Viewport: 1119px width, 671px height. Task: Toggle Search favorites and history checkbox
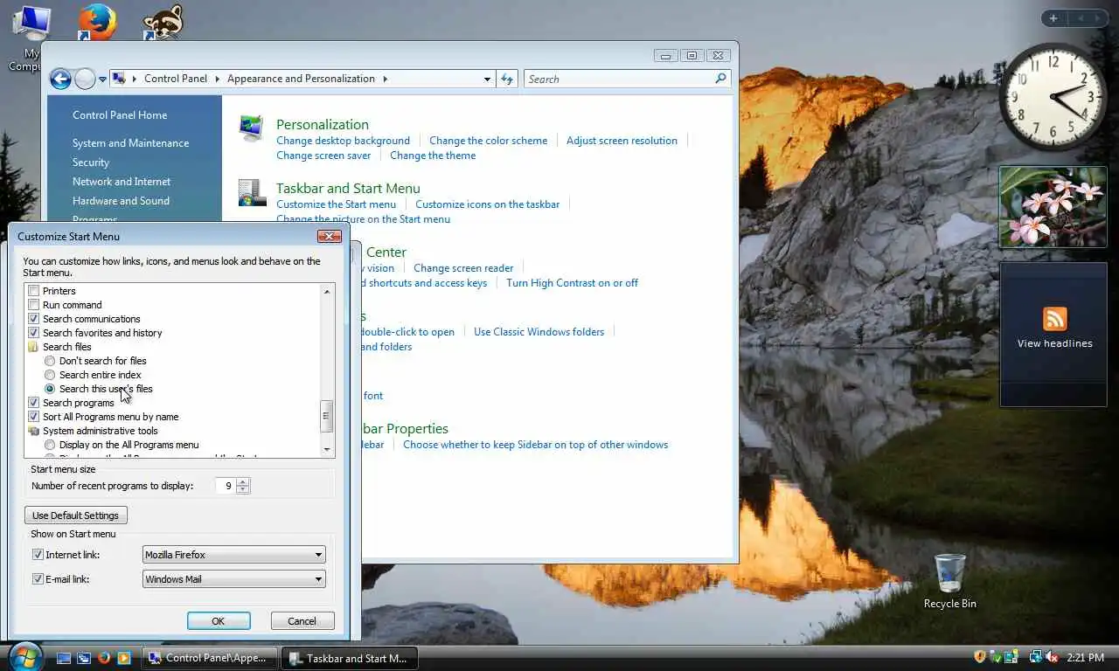tap(34, 333)
